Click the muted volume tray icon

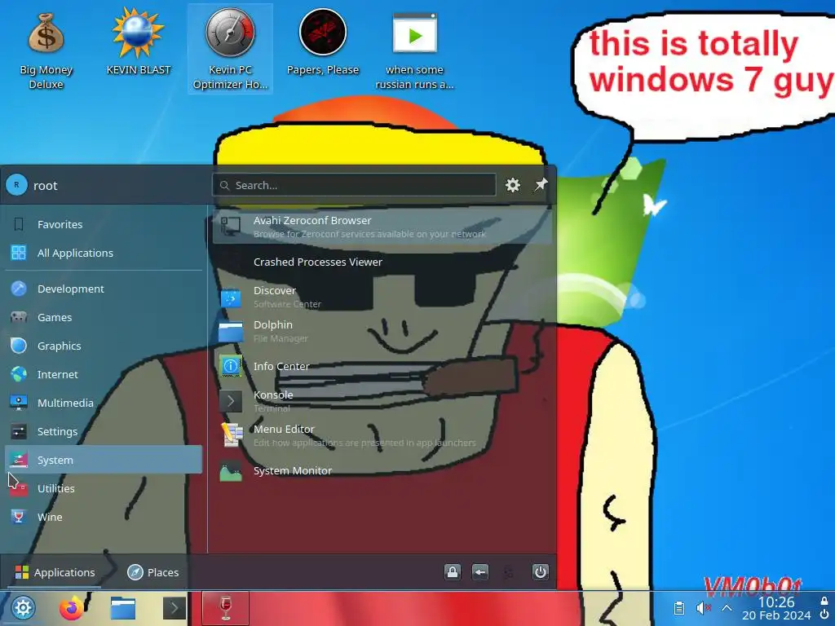[x=703, y=608]
